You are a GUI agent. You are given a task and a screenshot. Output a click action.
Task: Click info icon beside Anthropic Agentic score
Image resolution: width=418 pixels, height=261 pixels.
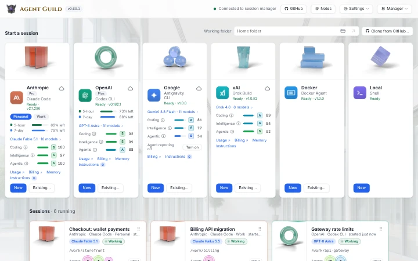click(x=26, y=164)
